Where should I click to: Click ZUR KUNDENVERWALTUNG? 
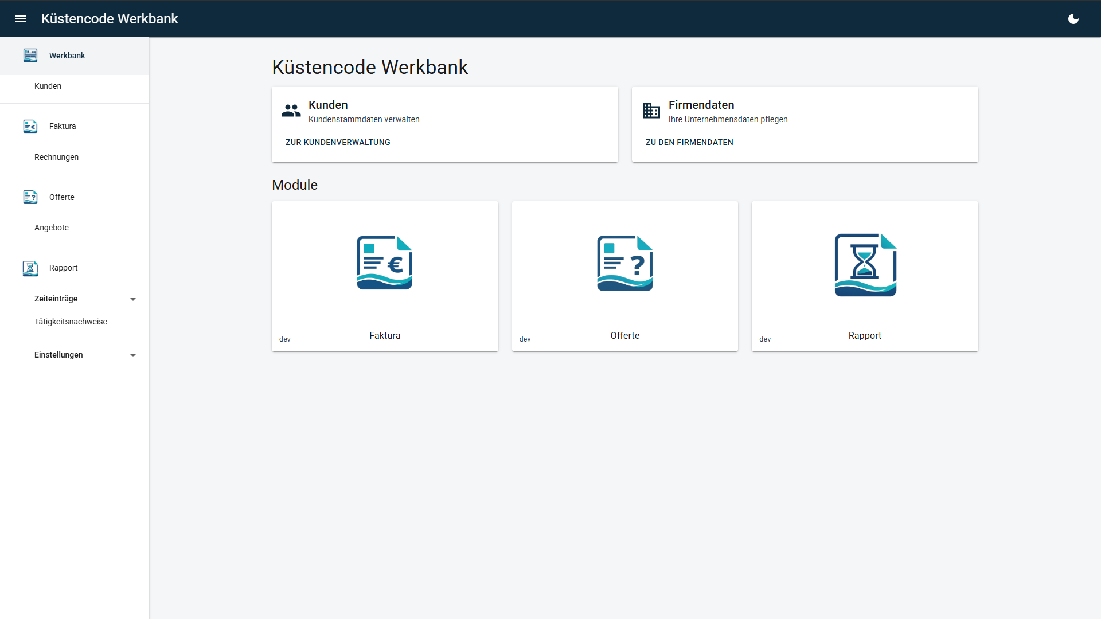pos(337,142)
